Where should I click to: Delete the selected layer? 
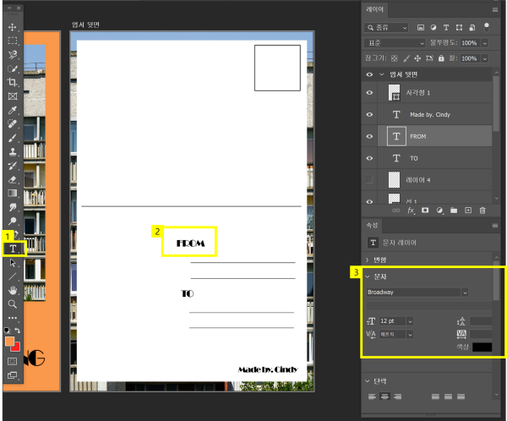click(482, 210)
